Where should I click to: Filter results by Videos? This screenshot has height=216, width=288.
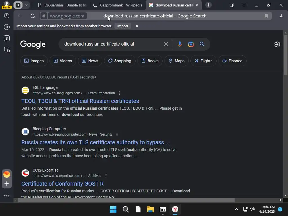[63, 61]
